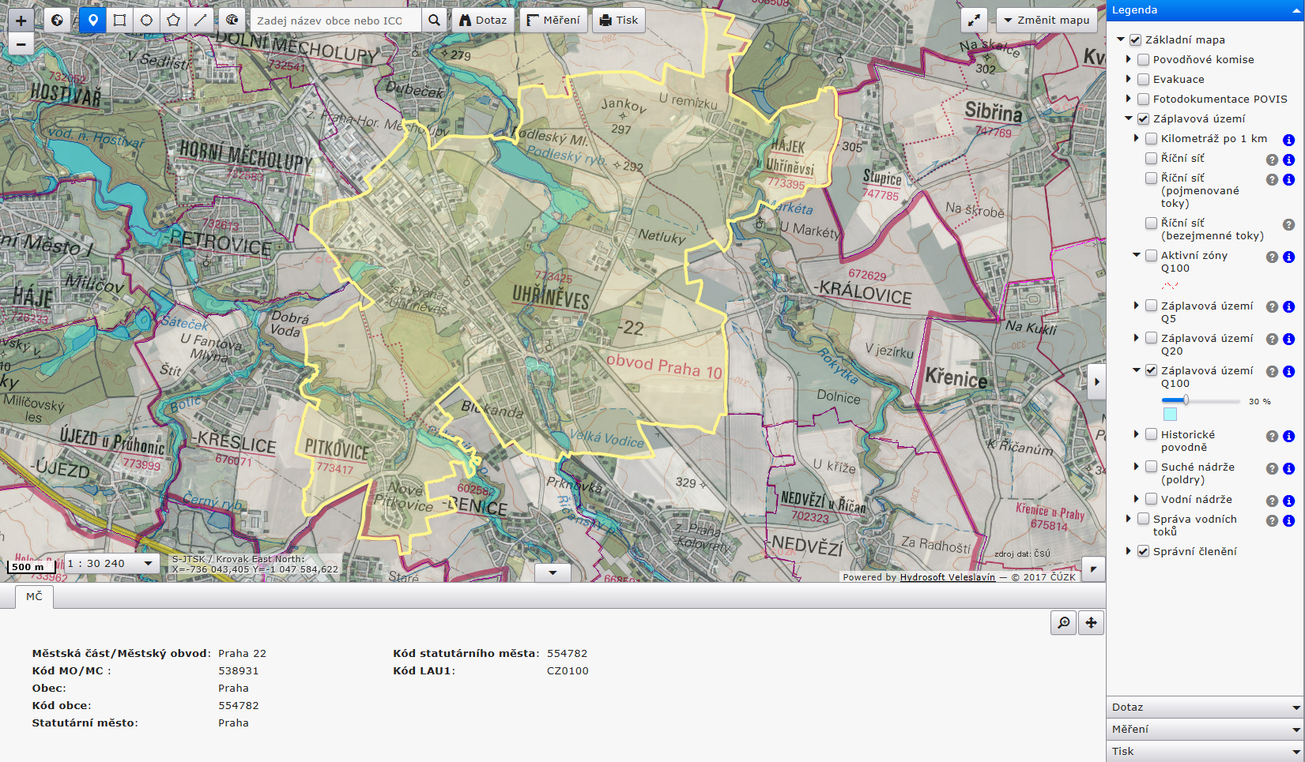Open info icon for Aktivní zóny Q100
Image resolution: width=1305 pixels, height=762 pixels.
tap(1288, 257)
